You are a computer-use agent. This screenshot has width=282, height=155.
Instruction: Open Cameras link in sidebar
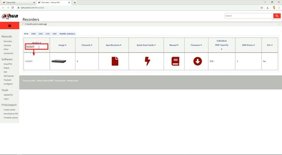[7, 45]
